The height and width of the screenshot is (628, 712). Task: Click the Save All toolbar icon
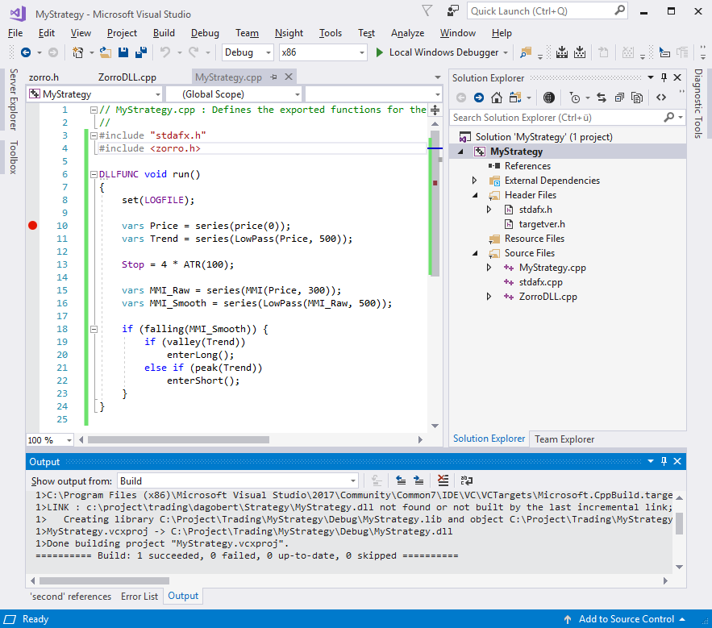[140, 52]
